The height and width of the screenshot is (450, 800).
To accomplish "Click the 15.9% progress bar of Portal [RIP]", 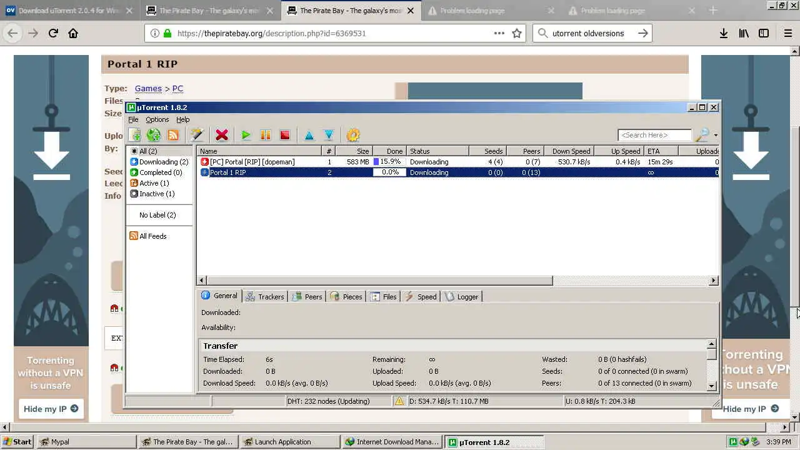I will [x=389, y=162].
